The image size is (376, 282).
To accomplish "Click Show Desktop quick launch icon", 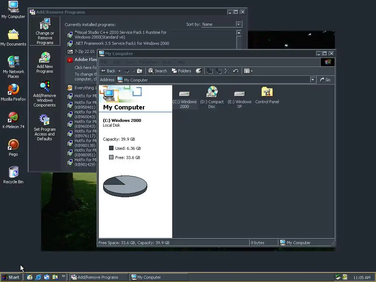I will [30, 277].
